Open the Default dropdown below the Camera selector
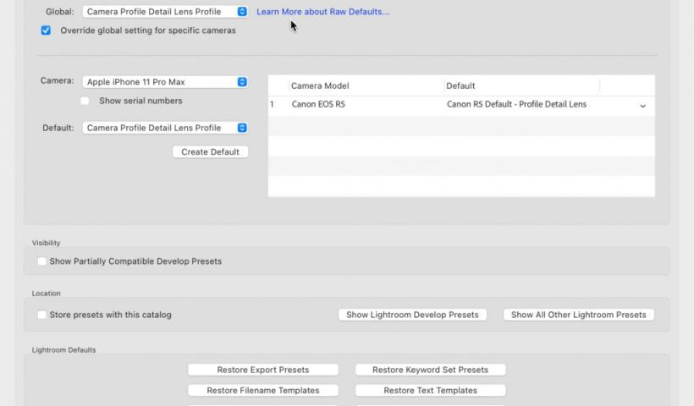 (x=165, y=128)
